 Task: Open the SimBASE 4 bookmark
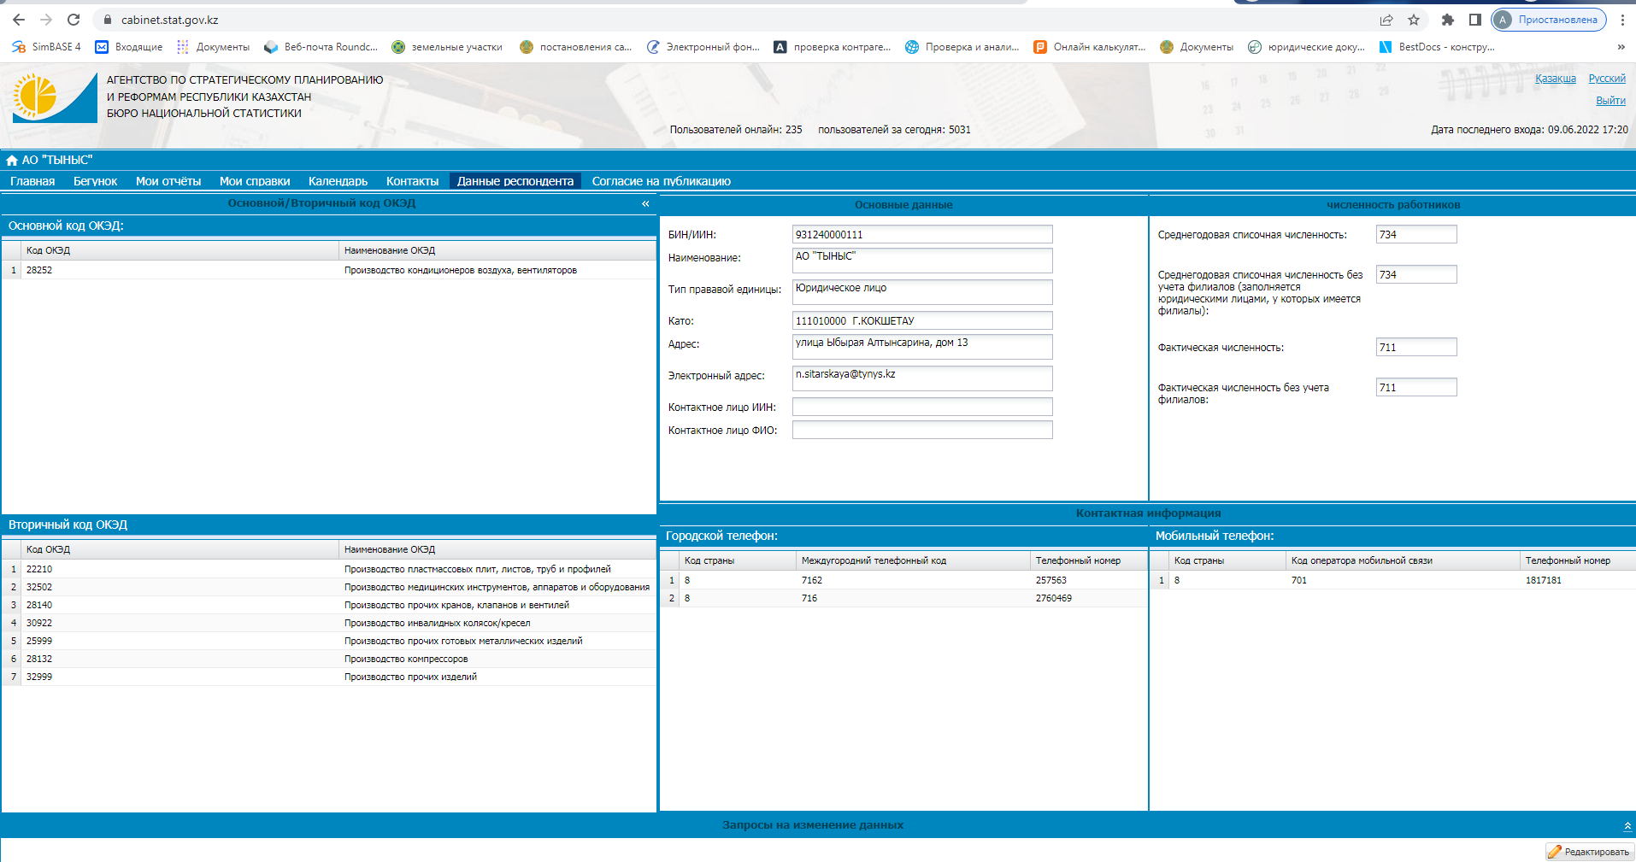pos(46,47)
